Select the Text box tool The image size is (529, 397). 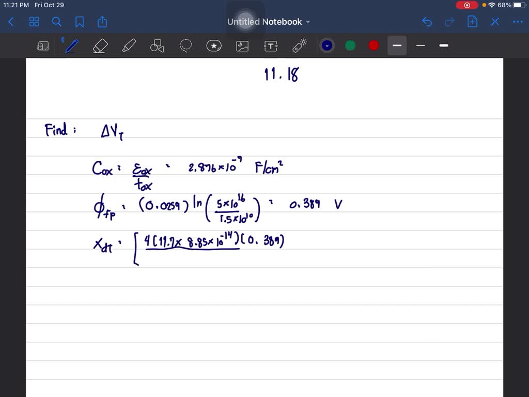(271, 45)
